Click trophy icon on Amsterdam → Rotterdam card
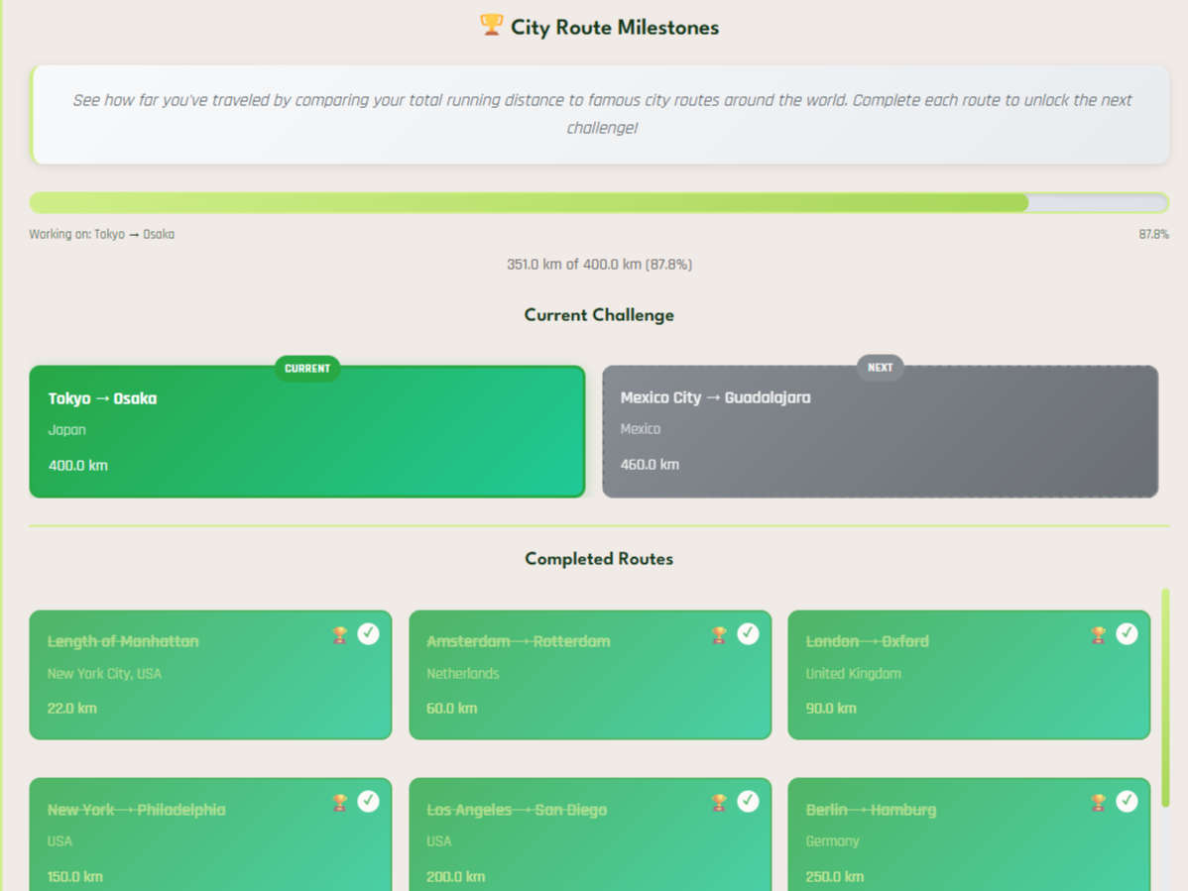Image resolution: width=1188 pixels, height=891 pixels. point(720,634)
